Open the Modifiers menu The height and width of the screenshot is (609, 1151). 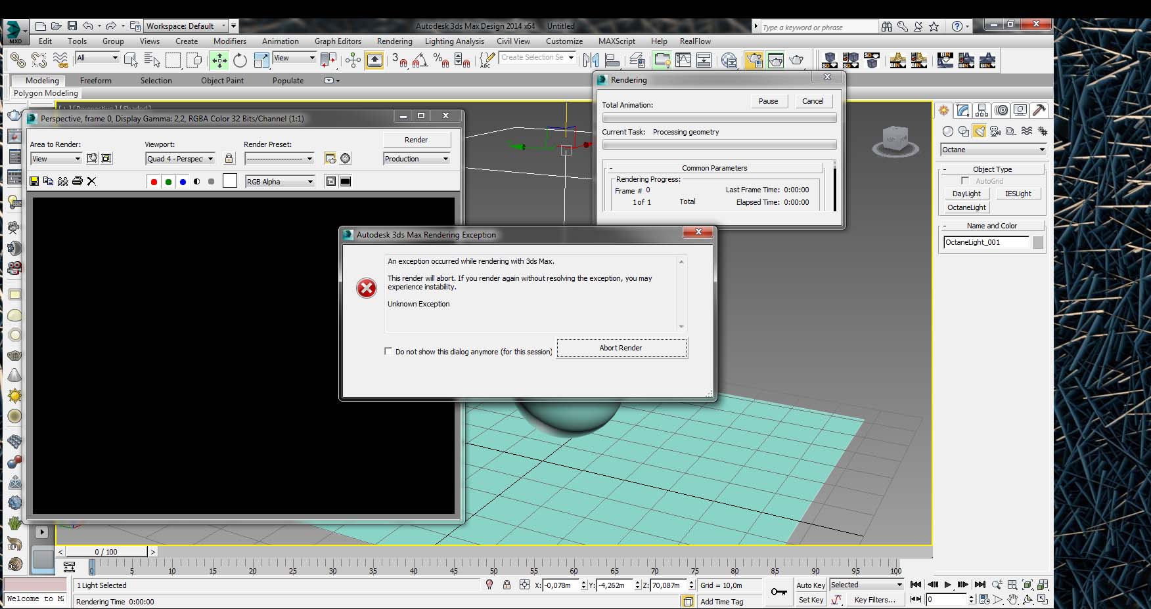pos(230,41)
